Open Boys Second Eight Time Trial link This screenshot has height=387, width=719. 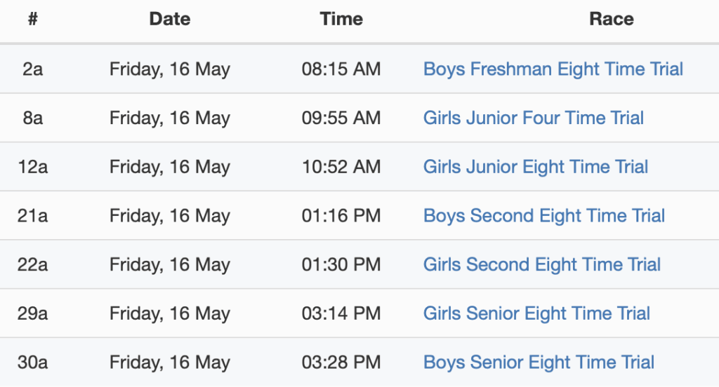pyautogui.click(x=543, y=216)
